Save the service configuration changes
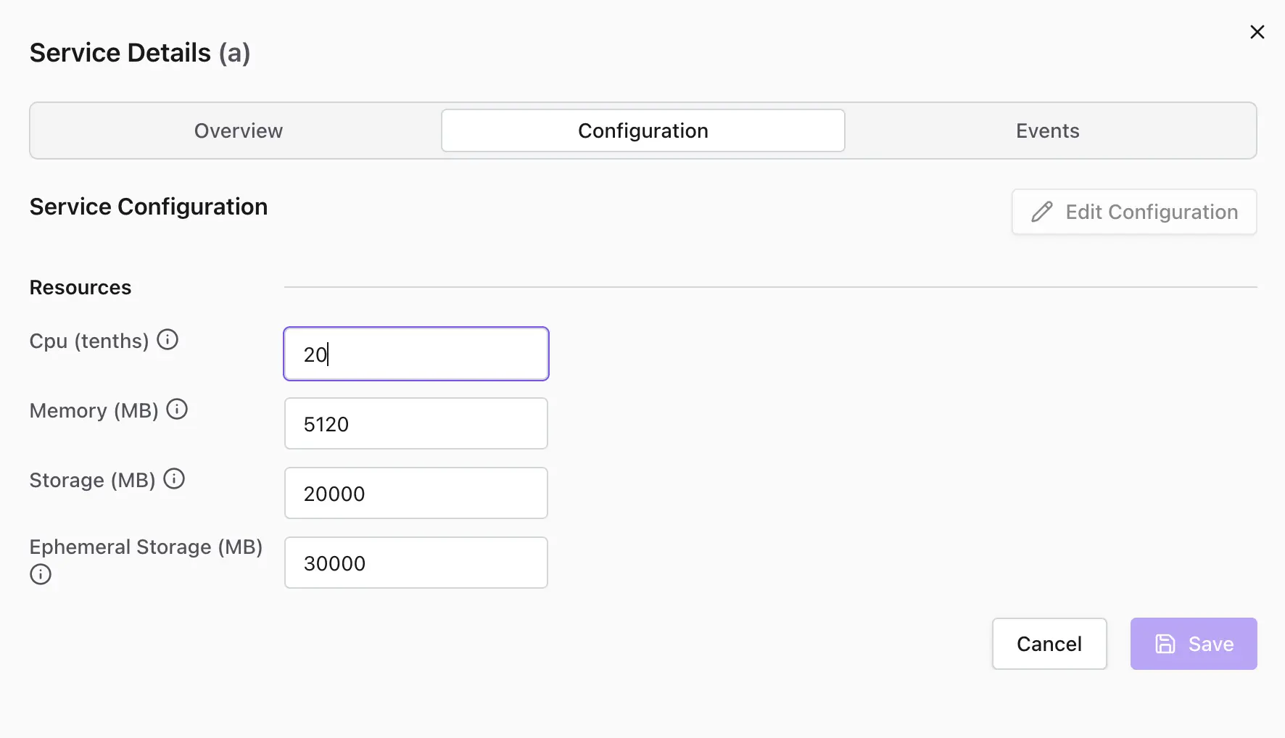 (1193, 644)
